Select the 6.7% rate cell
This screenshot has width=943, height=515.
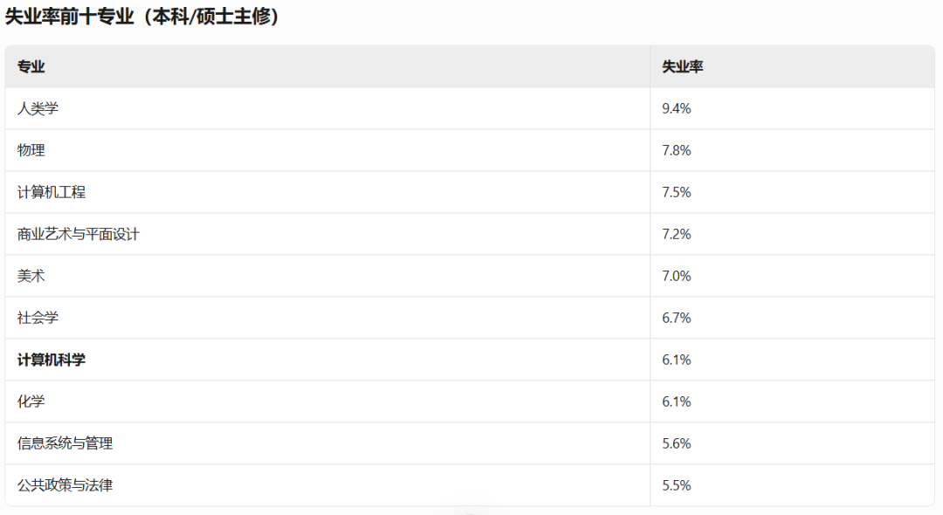coord(792,318)
